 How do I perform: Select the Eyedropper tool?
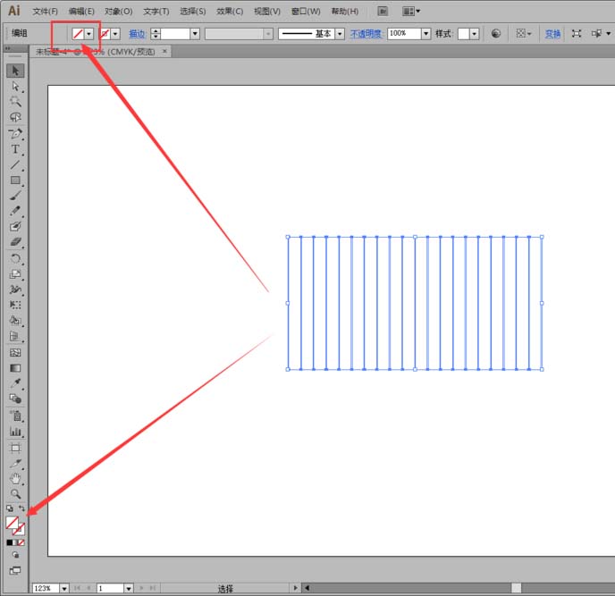pos(15,383)
